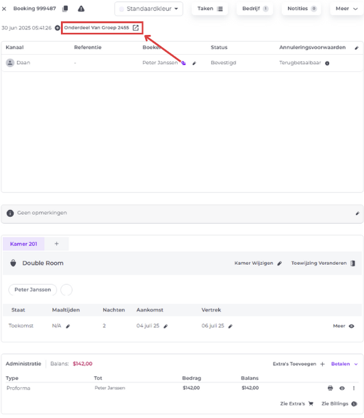Expand the Betalen payment dropdown
This screenshot has height=418, width=364.
pos(344,364)
